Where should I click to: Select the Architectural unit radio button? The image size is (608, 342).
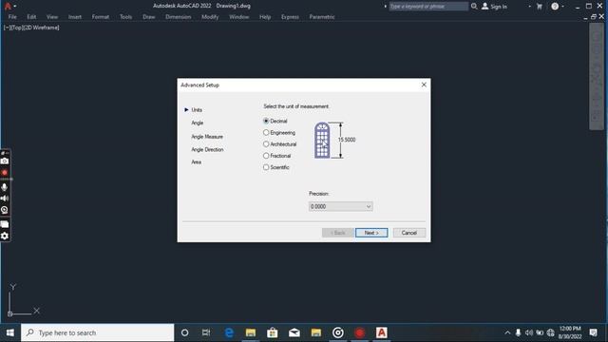click(266, 144)
